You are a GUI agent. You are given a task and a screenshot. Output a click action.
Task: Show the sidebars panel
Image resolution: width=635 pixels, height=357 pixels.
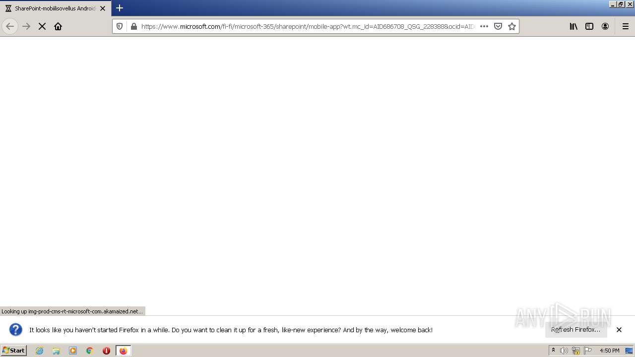589,26
